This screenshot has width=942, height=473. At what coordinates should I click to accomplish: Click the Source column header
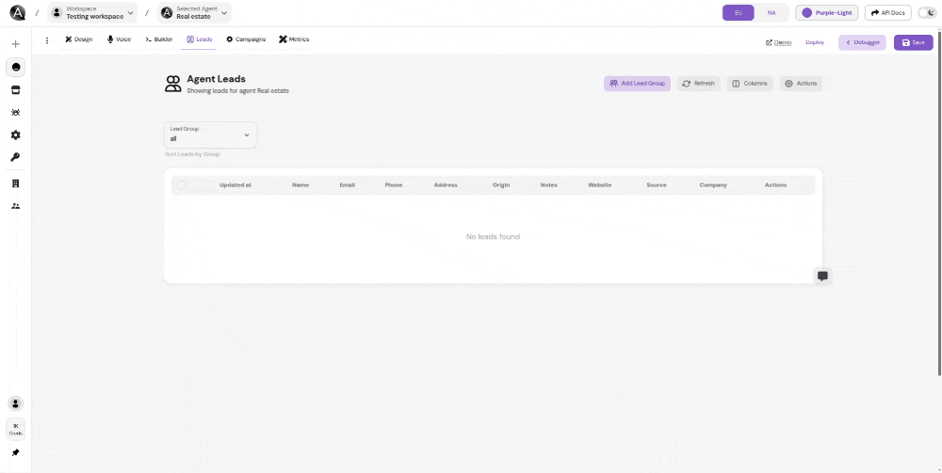point(657,185)
